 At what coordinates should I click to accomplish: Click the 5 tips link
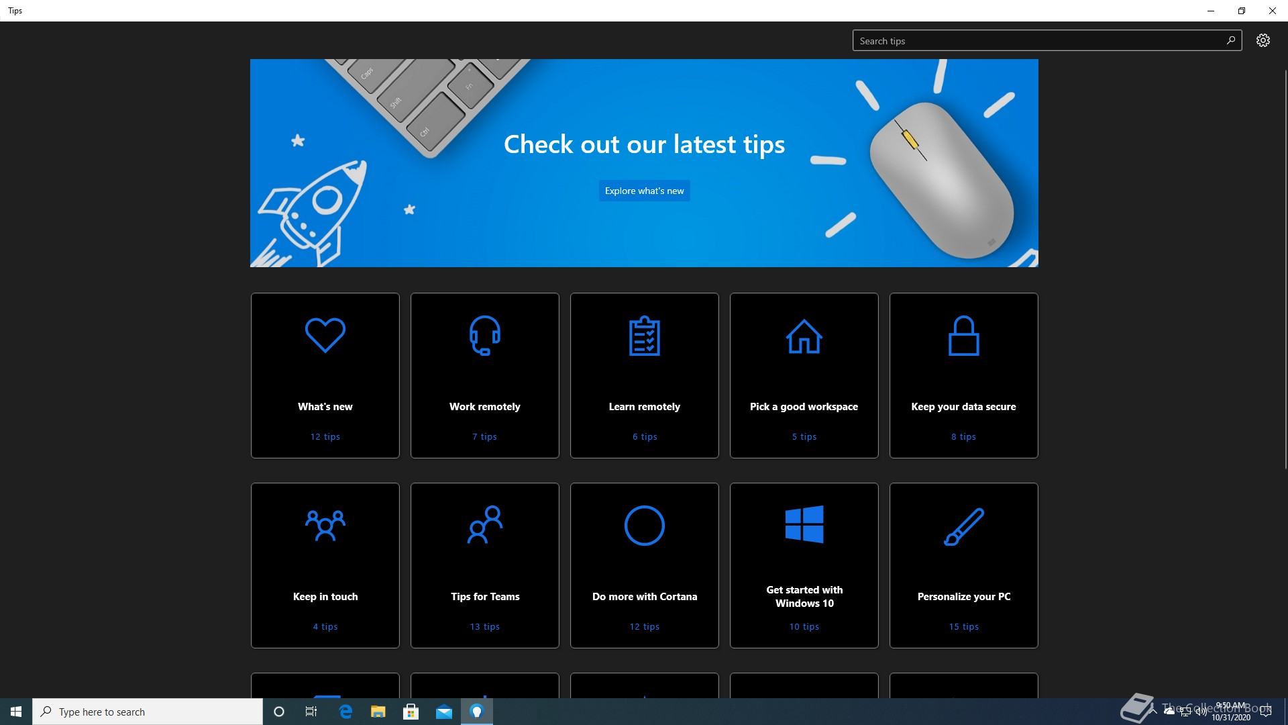[804, 436]
